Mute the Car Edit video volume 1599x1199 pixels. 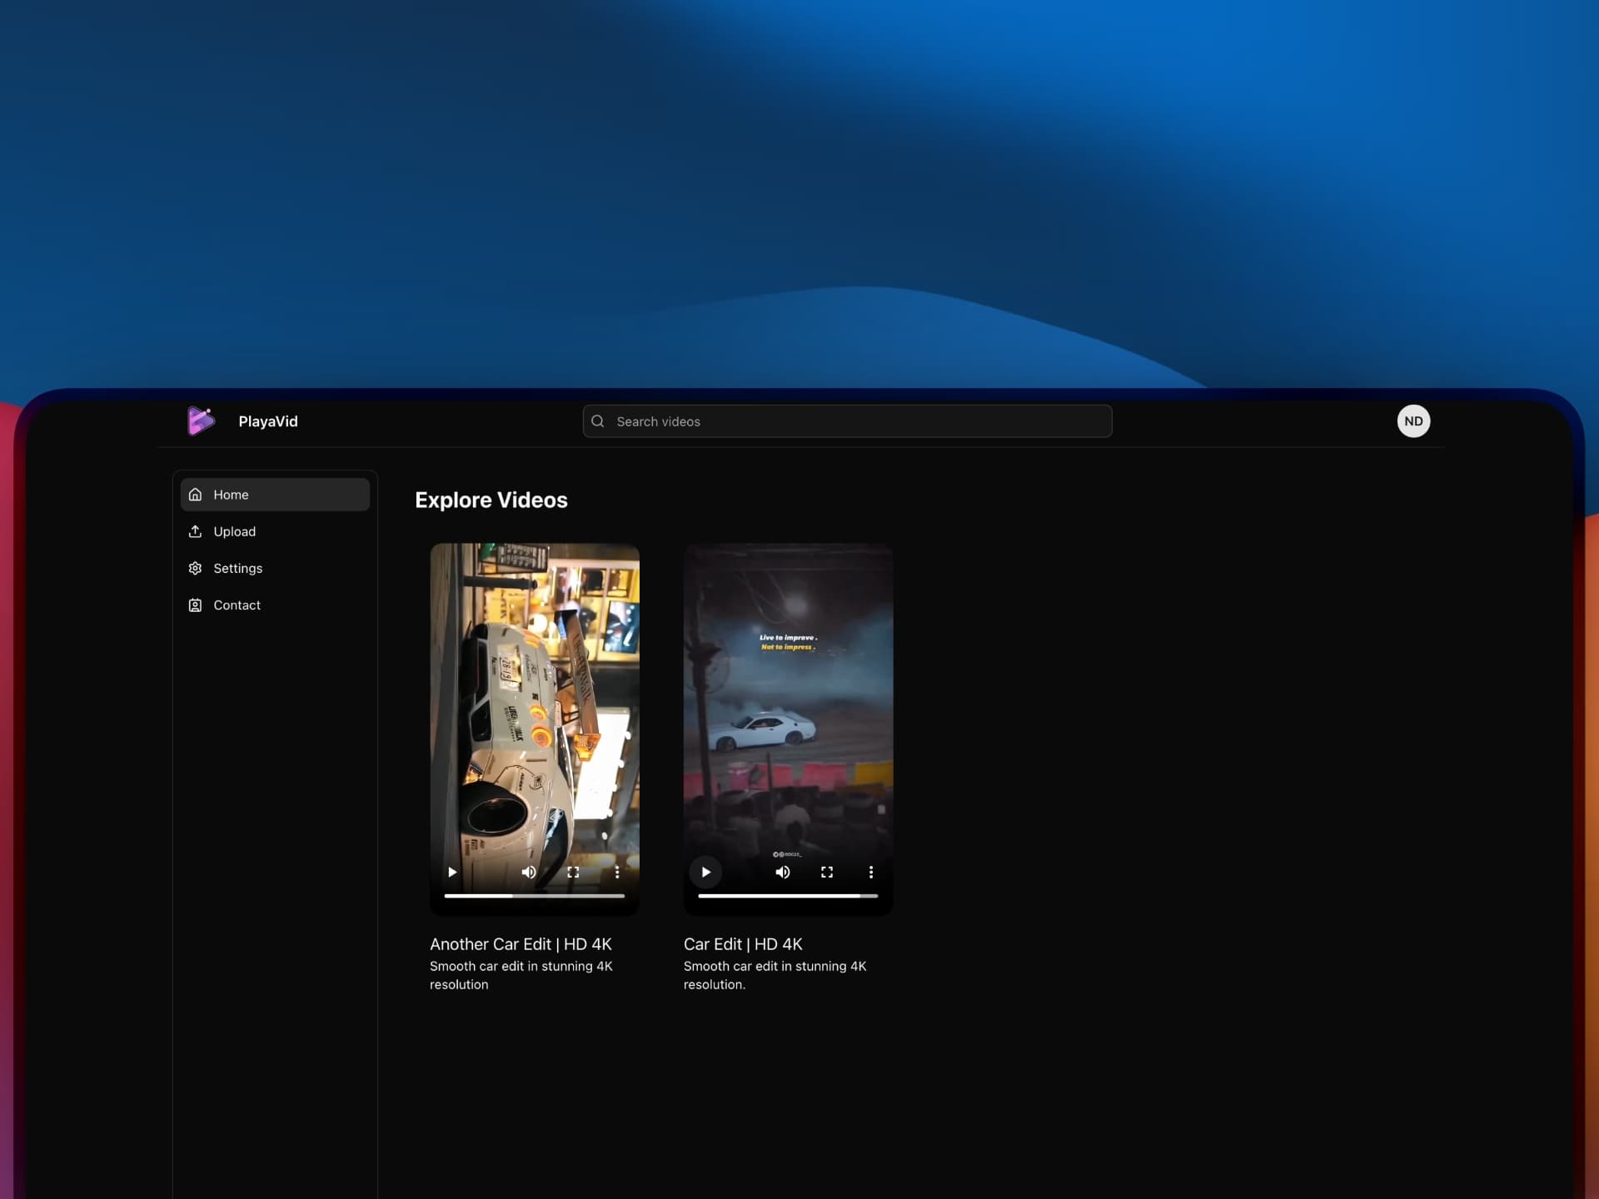pyautogui.click(x=783, y=872)
